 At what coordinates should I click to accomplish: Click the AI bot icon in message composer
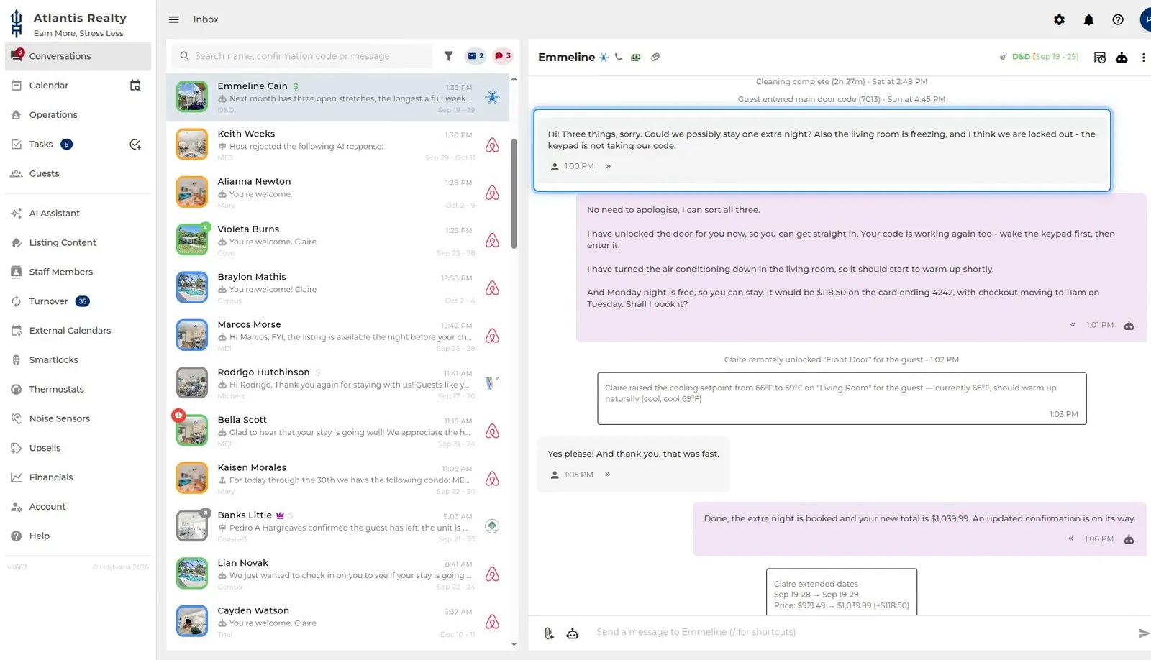(573, 633)
